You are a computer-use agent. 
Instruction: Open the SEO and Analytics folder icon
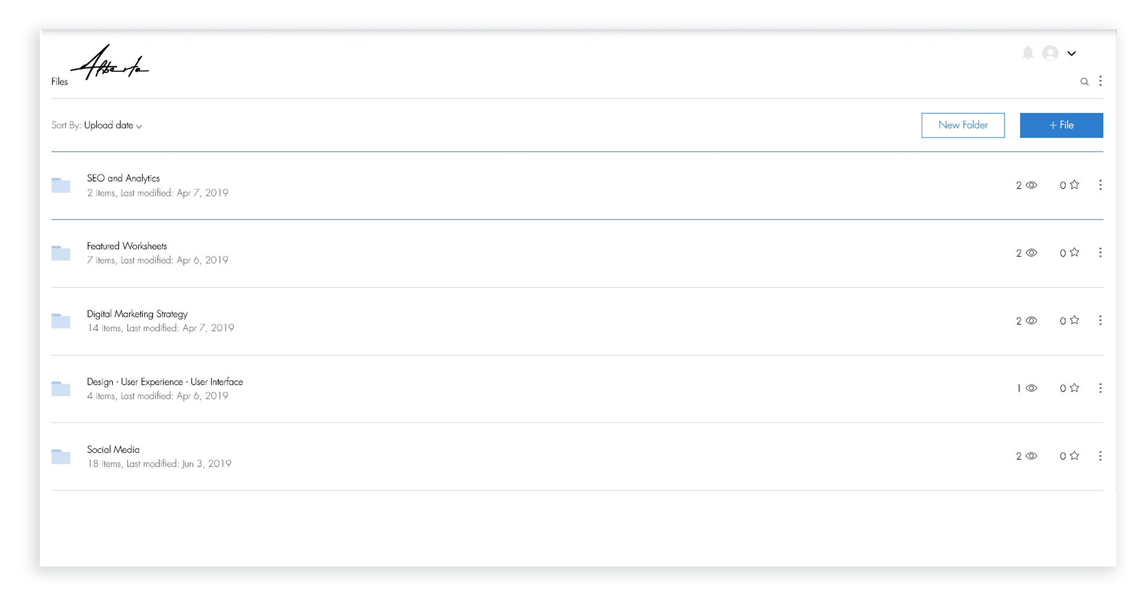pyautogui.click(x=61, y=185)
